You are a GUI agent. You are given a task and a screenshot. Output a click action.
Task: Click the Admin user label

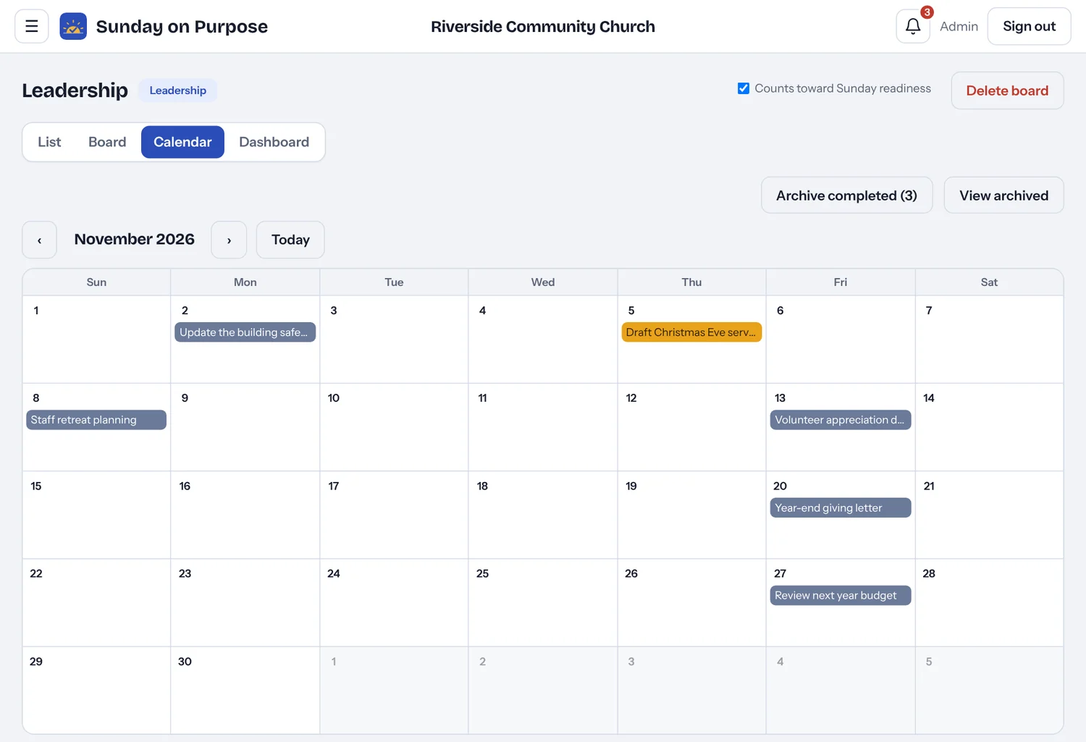click(959, 26)
